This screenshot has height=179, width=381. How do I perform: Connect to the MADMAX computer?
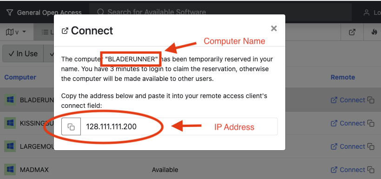click(348, 170)
